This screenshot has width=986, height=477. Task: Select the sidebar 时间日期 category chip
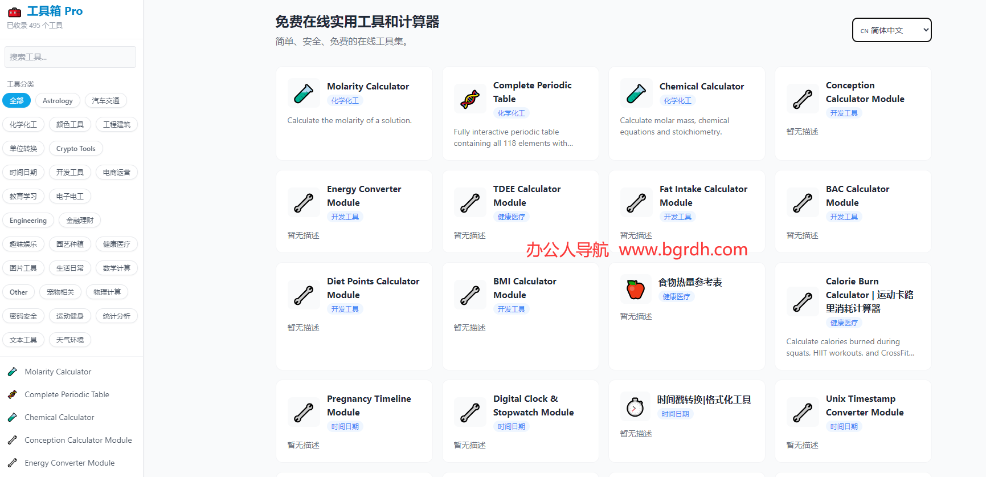pyautogui.click(x=23, y=173)
